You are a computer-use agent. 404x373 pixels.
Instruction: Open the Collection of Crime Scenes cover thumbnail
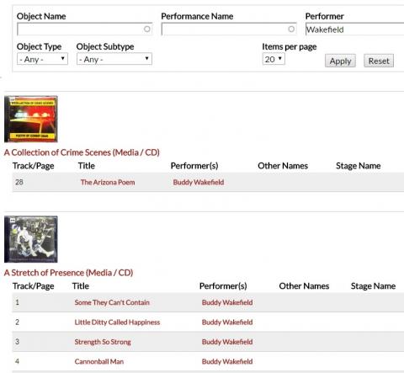[x=31, y=119]
